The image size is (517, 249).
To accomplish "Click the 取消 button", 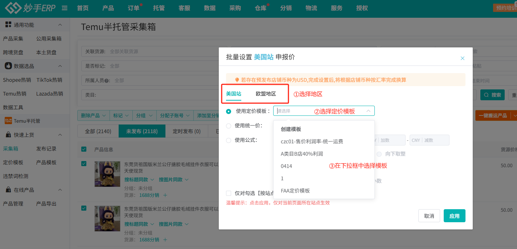I will pyautogui.click(x=429, y=216).
